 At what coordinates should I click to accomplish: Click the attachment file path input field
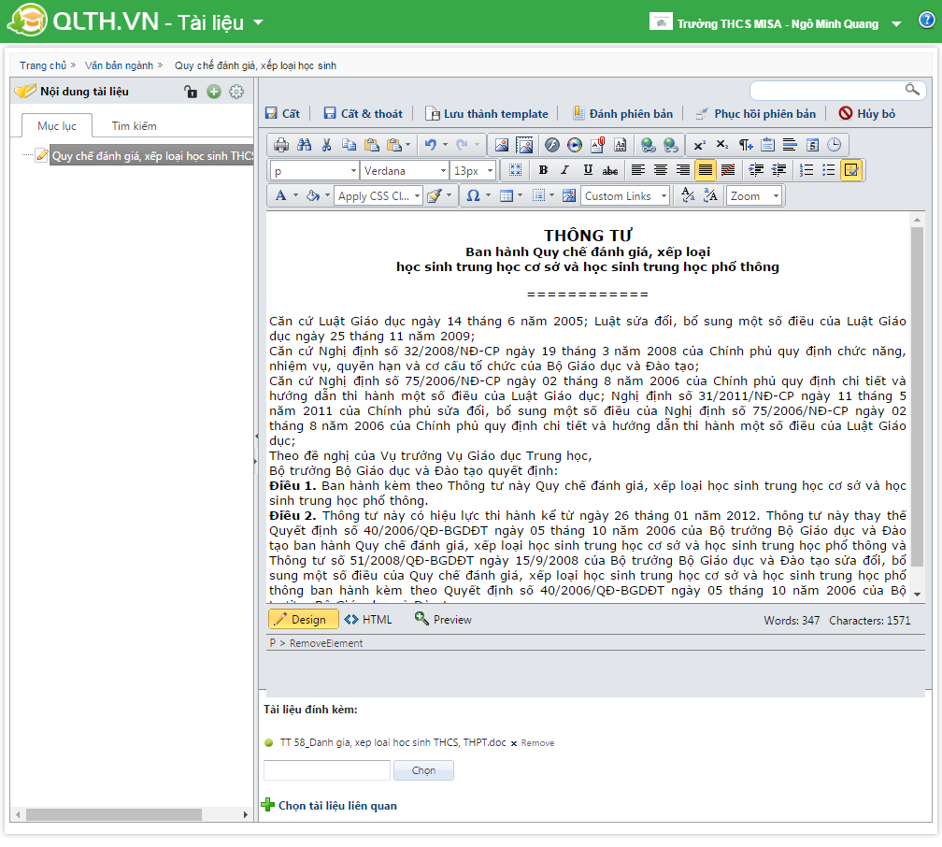pyautogui.click(x=327, y=770)
